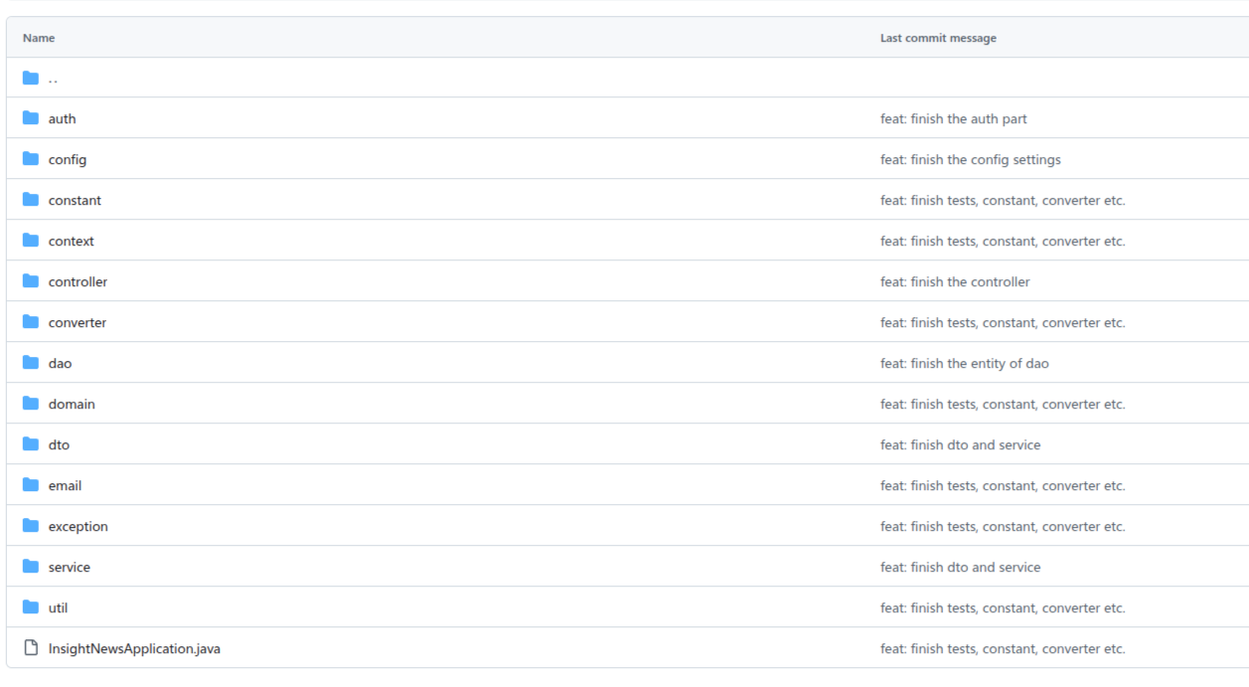
Task: Open the config folder link
Action: tap(68, 160)
